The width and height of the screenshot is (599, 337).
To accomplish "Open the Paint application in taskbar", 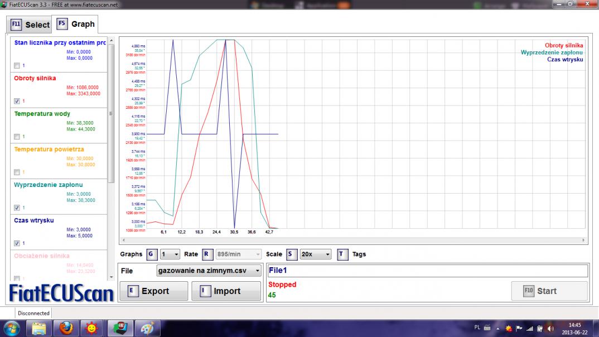I will [x=147, y=328].
